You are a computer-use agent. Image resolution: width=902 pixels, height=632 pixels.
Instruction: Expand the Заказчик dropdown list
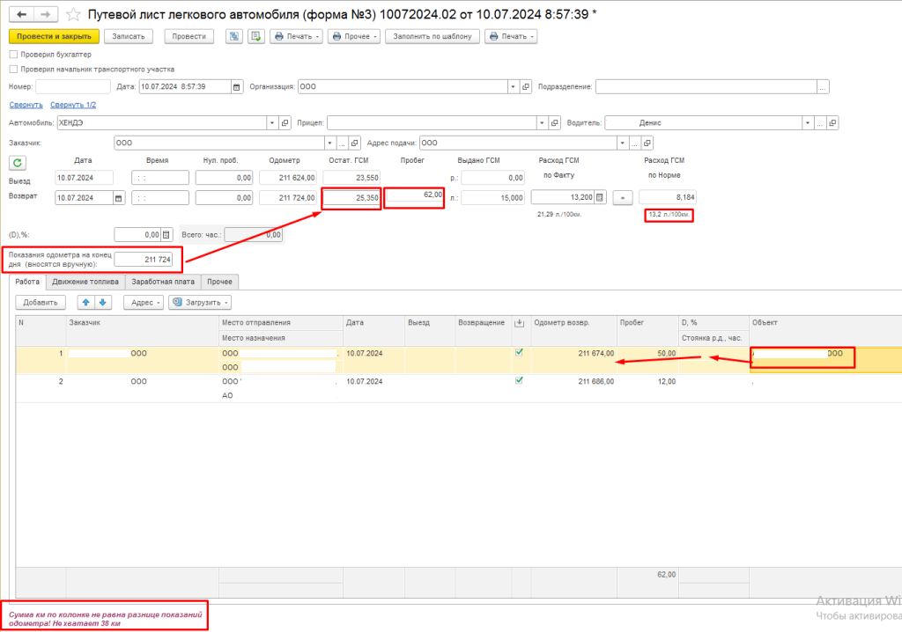[329, 143]
